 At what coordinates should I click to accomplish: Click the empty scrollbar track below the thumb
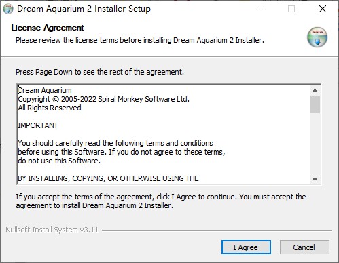[x=315, y=144]
